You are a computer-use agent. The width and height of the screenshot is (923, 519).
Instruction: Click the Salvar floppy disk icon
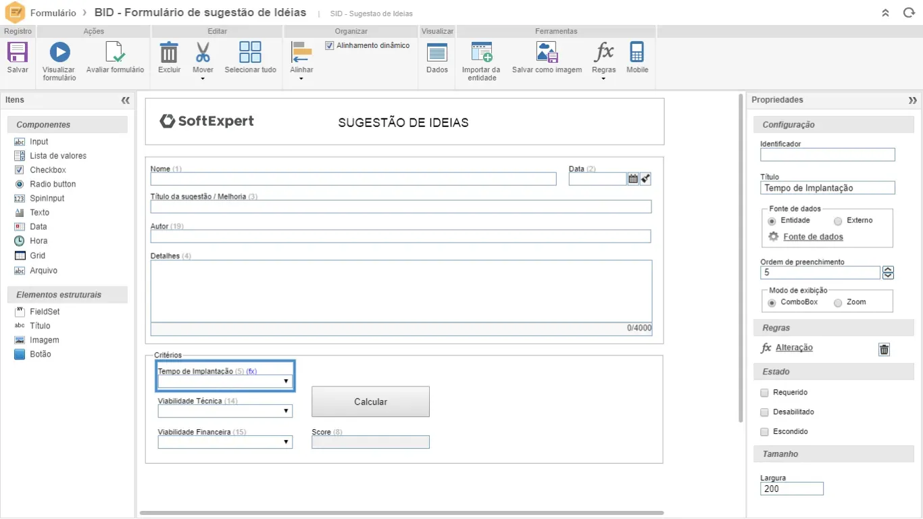18,53
